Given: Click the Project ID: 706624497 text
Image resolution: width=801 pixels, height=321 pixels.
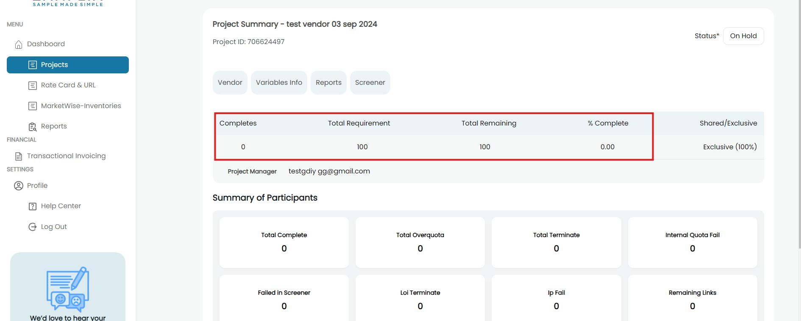Looking at the screenshot, I should [248, 42].
